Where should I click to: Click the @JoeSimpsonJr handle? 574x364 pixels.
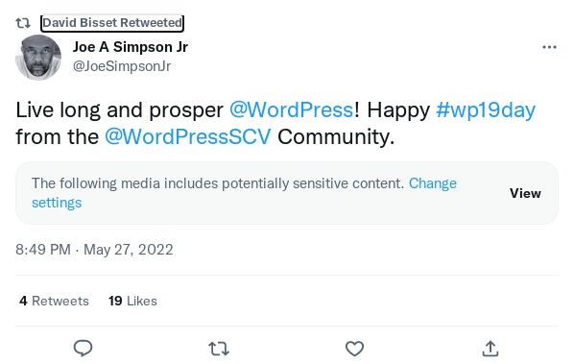pos(122,66)
